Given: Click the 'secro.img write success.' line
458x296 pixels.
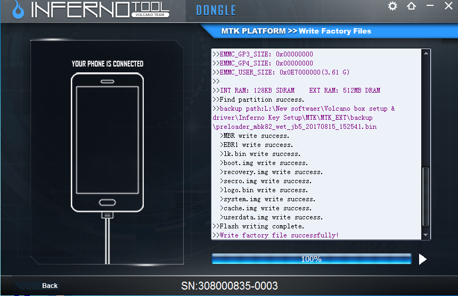Looking at the screenshot, I should 266,181.
